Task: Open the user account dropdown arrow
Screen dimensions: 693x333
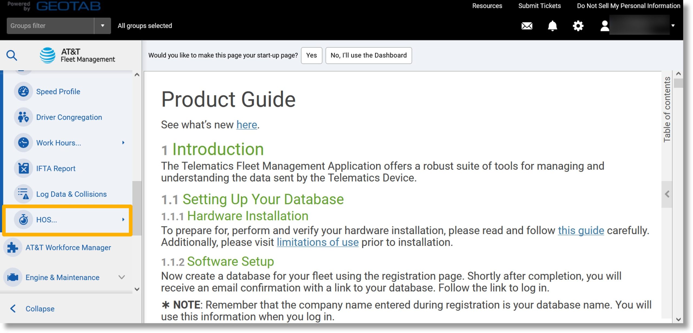Action: coord(673,26)
